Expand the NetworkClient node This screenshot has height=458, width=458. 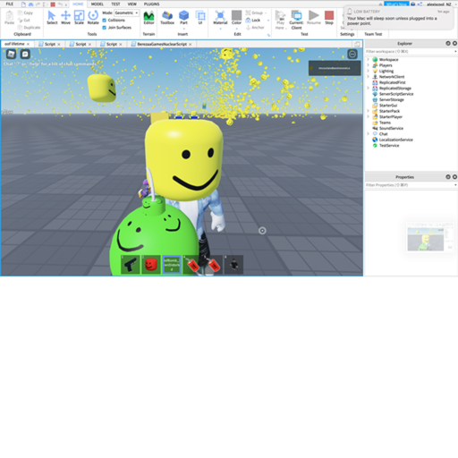coord(368,77)
